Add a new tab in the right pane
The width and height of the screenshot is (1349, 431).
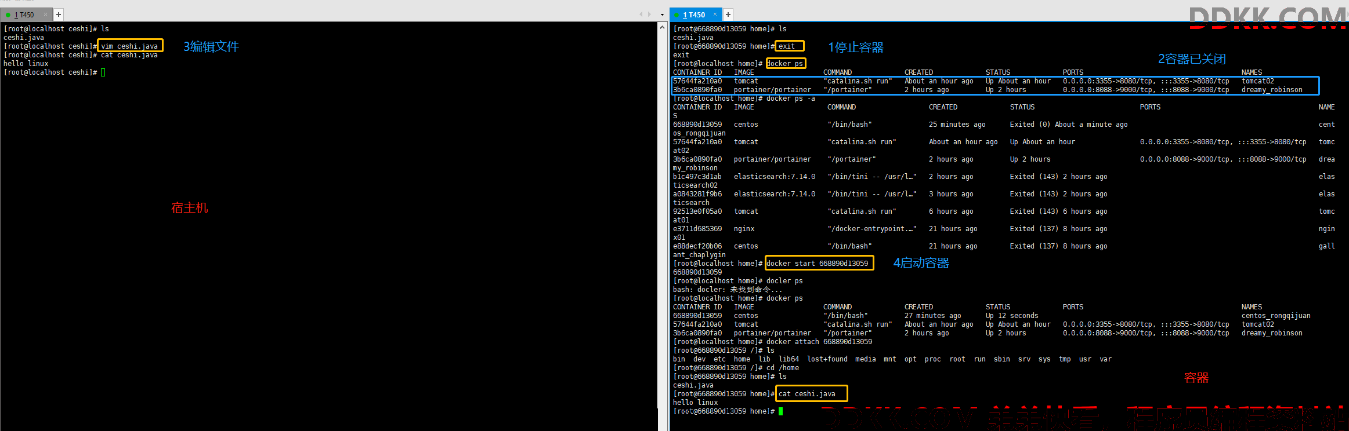click(x=728, y=14)
